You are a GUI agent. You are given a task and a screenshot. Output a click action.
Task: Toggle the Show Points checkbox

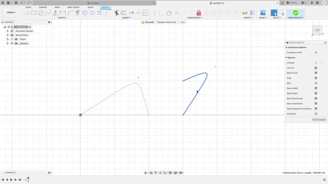click(x=316, y=93)
